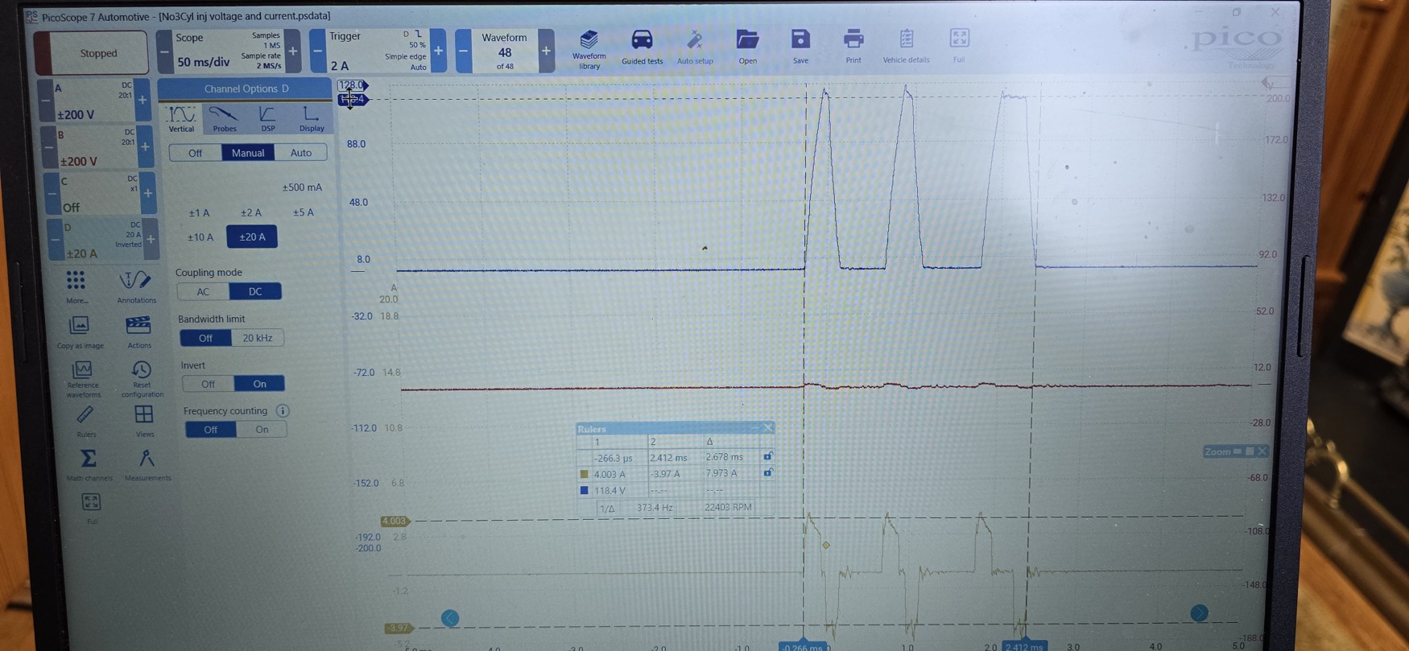This screenshot has height=651, width=1409.
Task: Select the ±500 mA range
Action: click(x=302, y=187)
